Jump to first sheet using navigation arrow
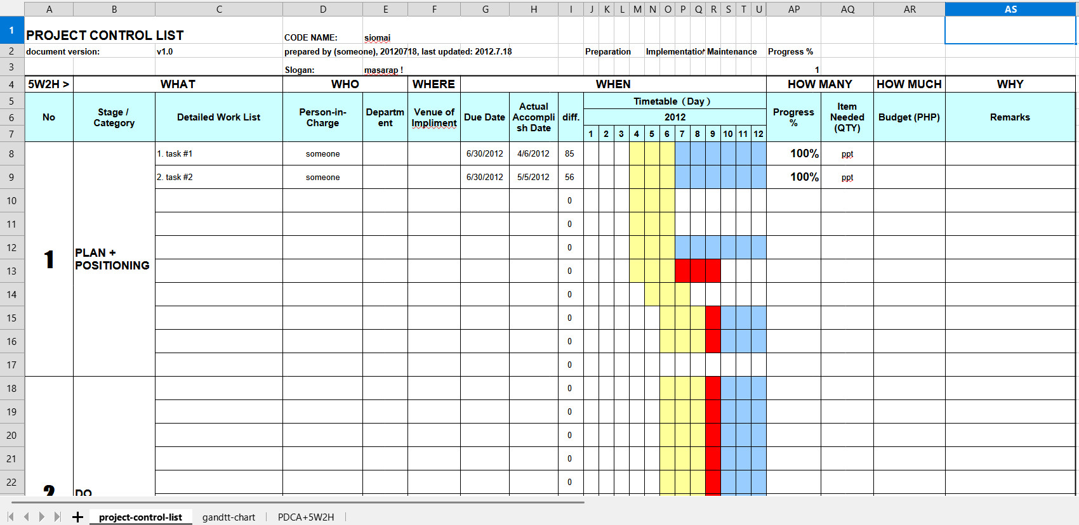 click(x=11, y=517)
